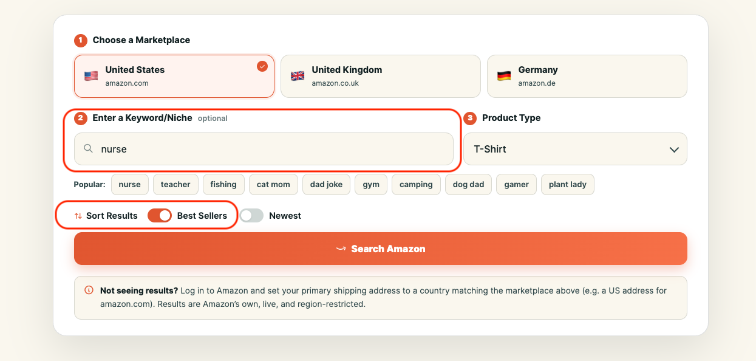Choose the popular keyword nurse chip
This screenshot has width=756, height=361.
pyautogui.click(x=130, y=185)
